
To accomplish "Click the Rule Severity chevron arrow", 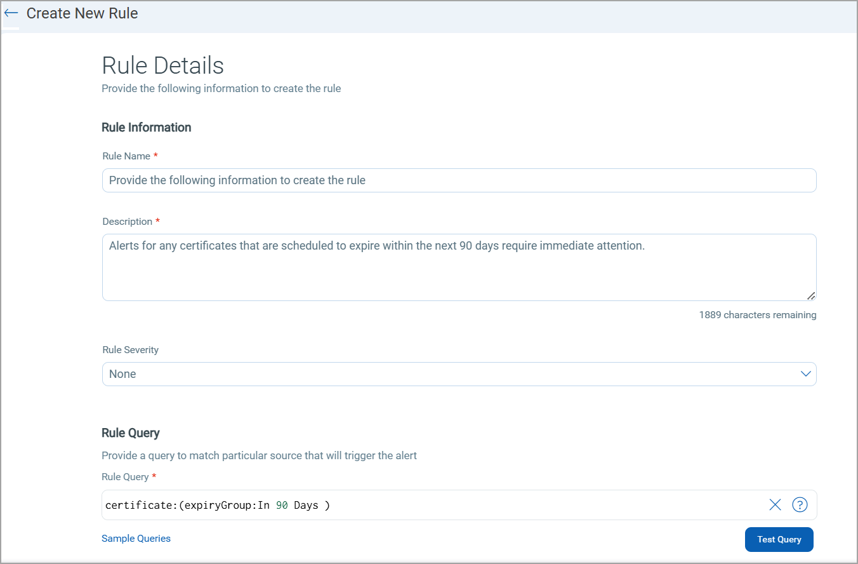I will tap(806, 374).
